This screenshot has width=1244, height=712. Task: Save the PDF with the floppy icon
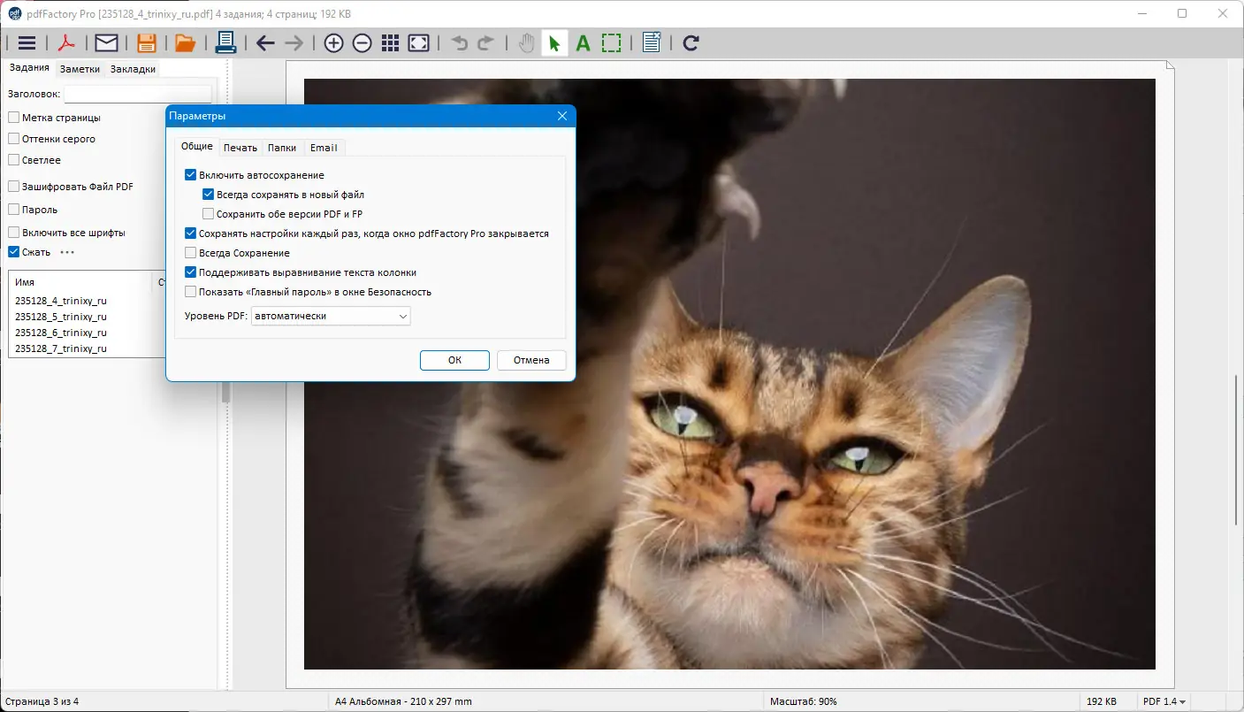pyautogui.click(x=146, y=42)
